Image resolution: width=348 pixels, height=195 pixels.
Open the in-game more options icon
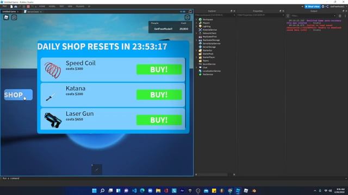coord(187,17)
